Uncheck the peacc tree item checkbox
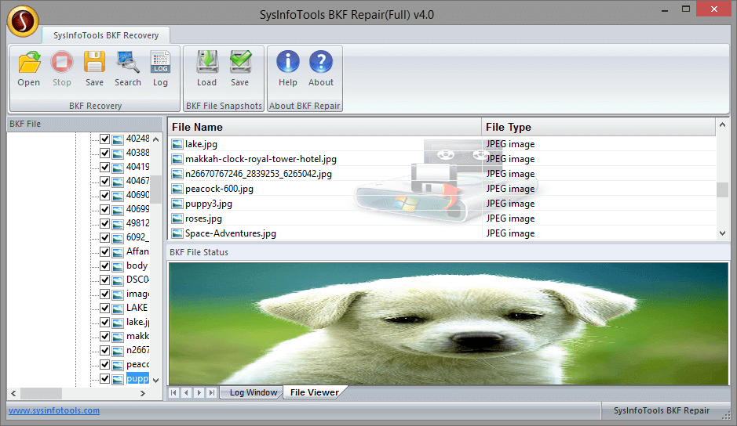The height and width of the screenshot is (426, 737). click(x=105, y=365)
